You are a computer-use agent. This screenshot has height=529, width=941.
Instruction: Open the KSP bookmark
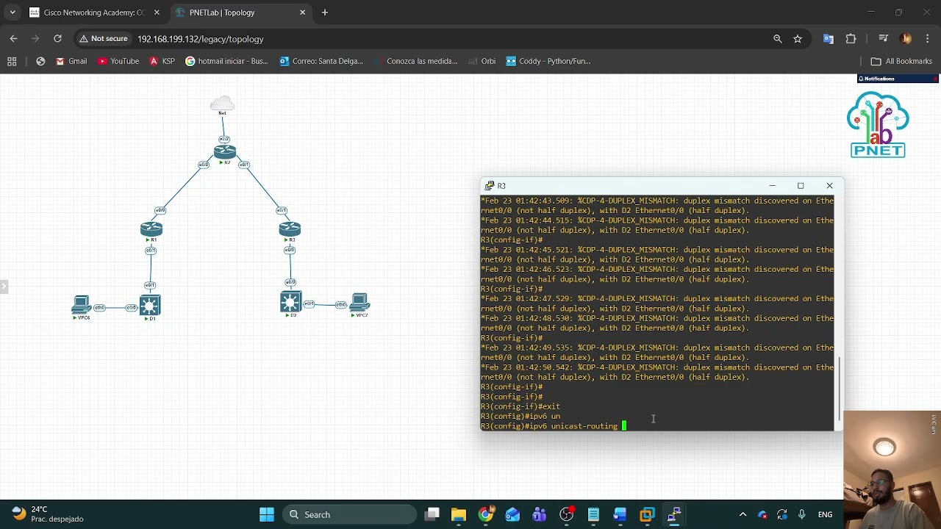(162, 61)
